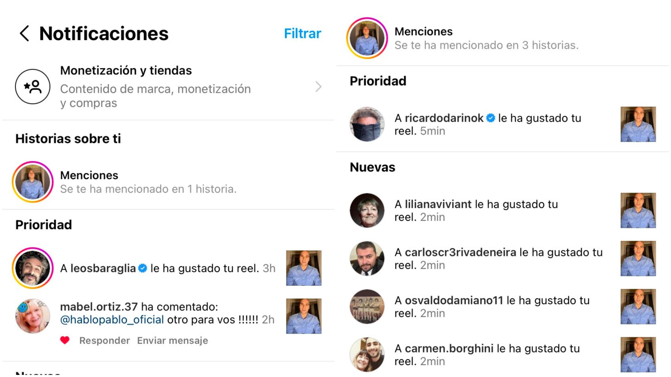Open carloscr3rivadeneira's profile picture
671x377 pixels.
367,259
